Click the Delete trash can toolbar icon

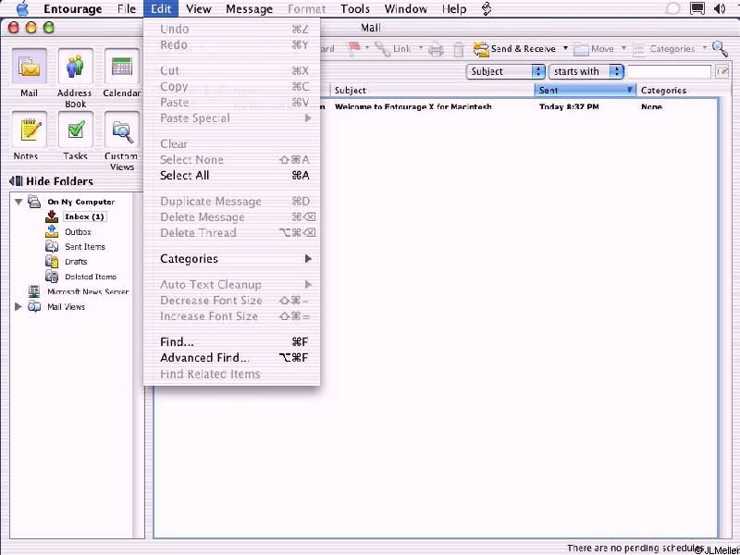click(x=459, y=49)
